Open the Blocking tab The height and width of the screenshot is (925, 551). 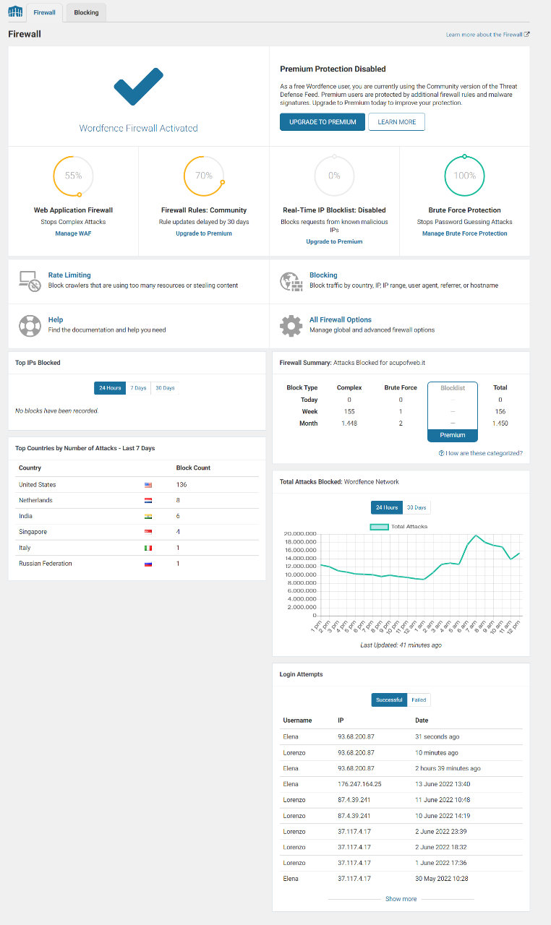click(86, 12)
